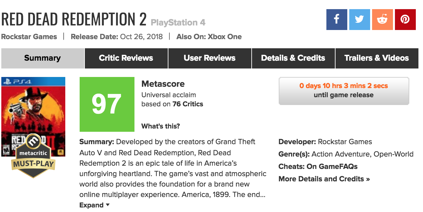Screen dimensions: 423x212
Task: Select the Trailers & Videos tab
Action: [x=377, y=58]
